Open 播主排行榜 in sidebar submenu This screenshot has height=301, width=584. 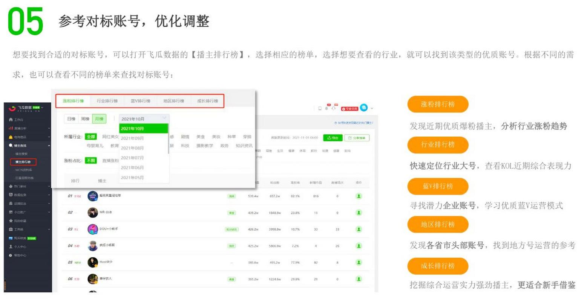point(23,162)
